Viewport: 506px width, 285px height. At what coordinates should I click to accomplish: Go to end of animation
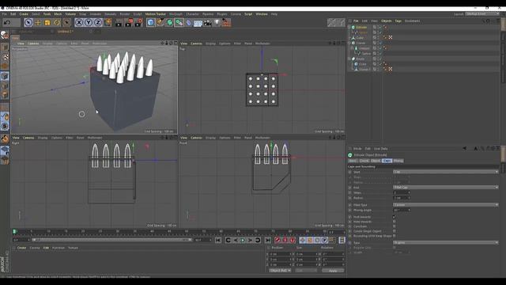[x=268, y=240]
